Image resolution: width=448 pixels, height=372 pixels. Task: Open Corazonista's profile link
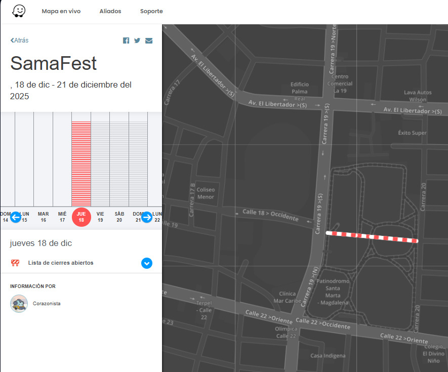pos(47,304)
